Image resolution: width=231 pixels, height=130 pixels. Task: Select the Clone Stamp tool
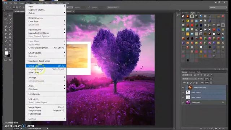point(6,30)
